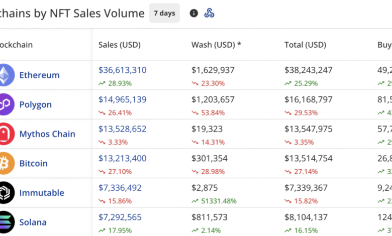
Task: Open the Immutable blockchain link
Action: [42, 193]
